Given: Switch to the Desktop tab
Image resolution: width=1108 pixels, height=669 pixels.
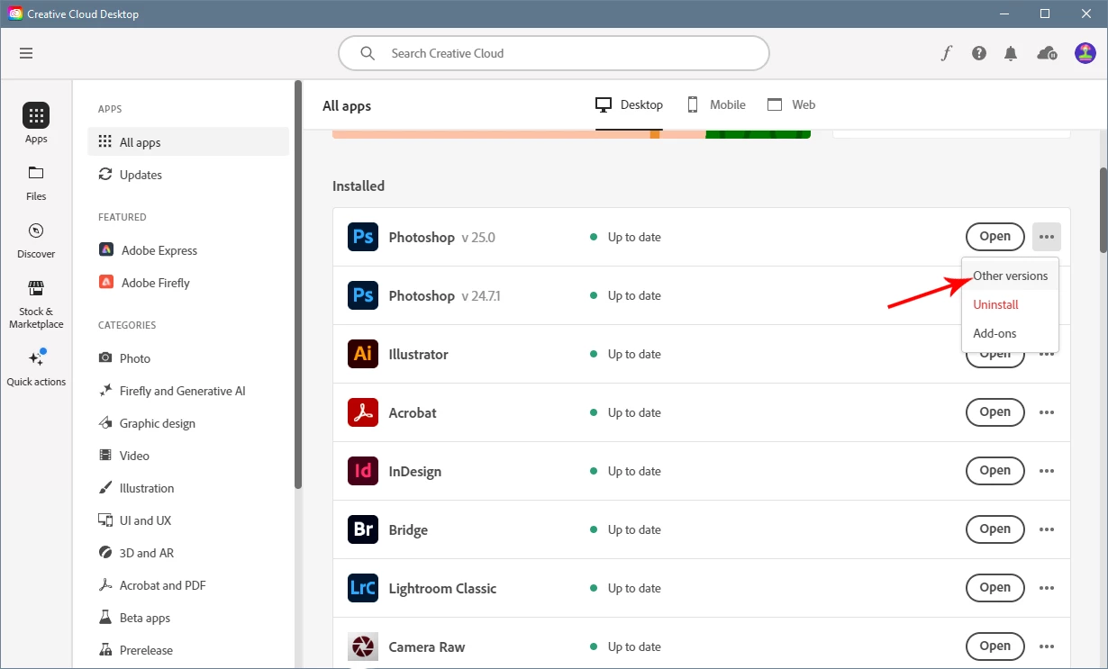Looking at the screenshot, I should click(x=629, y=104).
